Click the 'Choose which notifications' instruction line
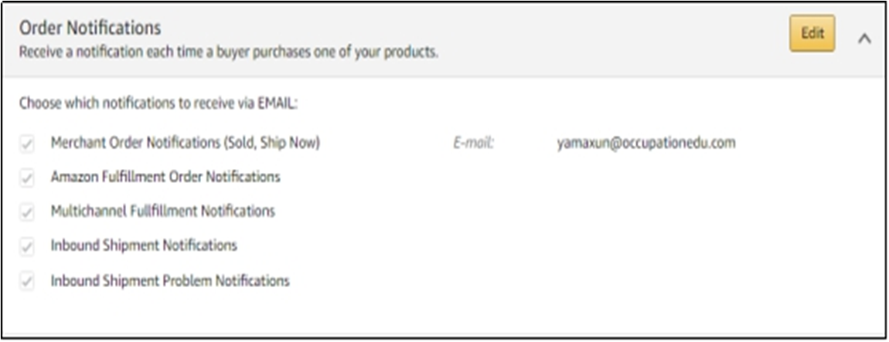Screen dimensions: 889x342 tap(158, 102)
